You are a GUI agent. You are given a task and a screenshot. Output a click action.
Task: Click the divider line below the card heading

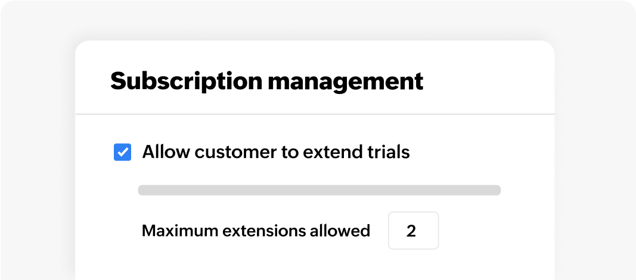click(315, 114)
